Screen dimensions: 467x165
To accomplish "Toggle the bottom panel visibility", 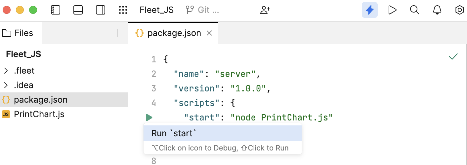I will coord(78,10).
